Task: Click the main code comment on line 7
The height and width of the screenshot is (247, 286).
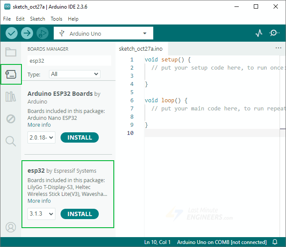Action: 218,109
